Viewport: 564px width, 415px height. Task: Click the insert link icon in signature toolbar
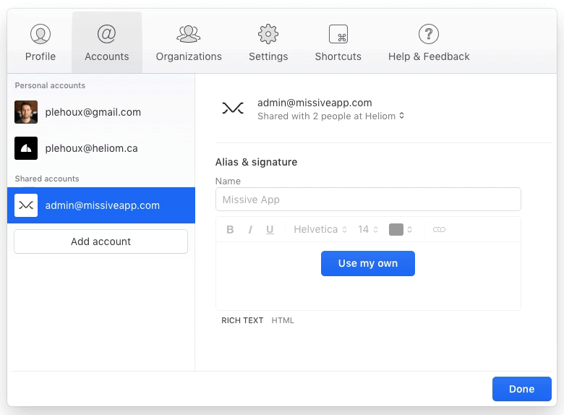coord(439,229)
